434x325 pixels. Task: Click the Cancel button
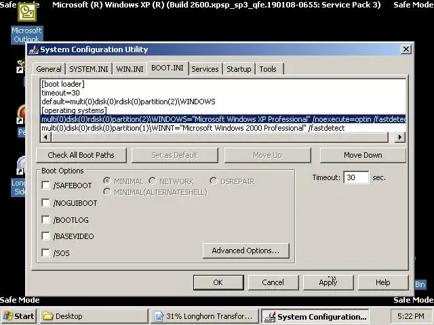click(x=273, y=282)
